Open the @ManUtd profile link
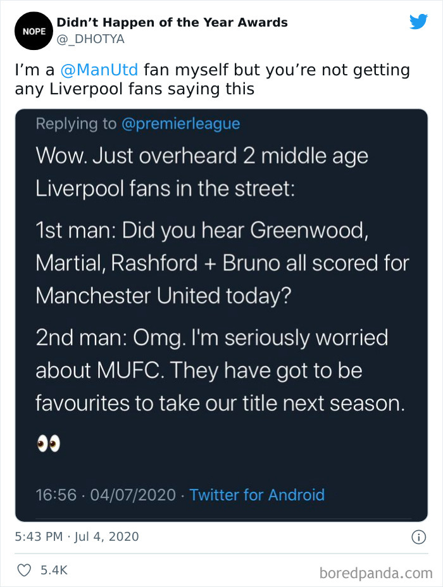Screen dimensions: 443x587 click(100, 70)
